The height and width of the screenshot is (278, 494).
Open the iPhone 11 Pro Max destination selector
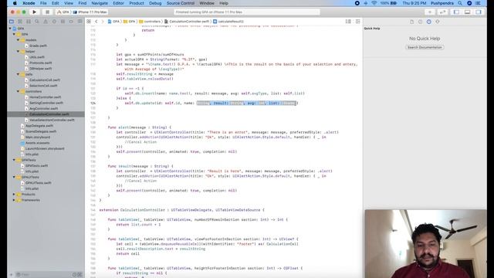pos(90,12)
